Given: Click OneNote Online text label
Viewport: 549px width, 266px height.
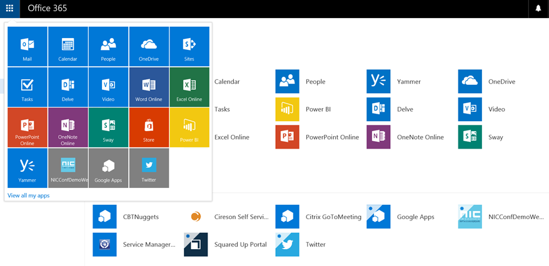Looking at the screenshot, I should coord(420,137).
